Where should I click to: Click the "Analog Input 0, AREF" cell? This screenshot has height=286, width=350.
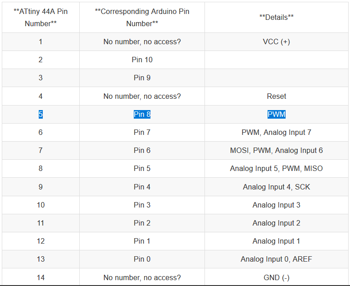pos(276,259)
